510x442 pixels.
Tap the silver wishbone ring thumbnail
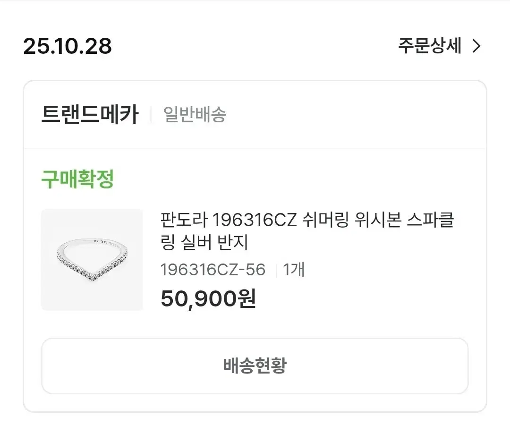(x=92, y=260)
